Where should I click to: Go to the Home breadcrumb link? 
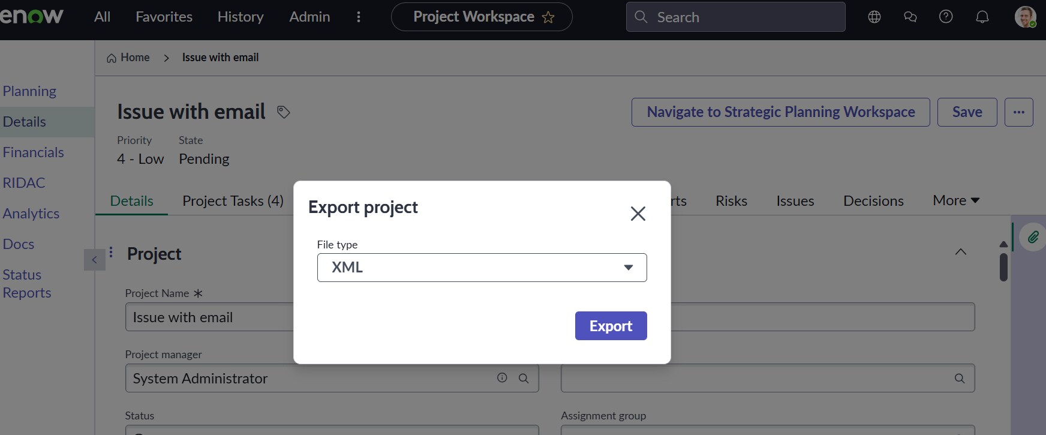135,58
